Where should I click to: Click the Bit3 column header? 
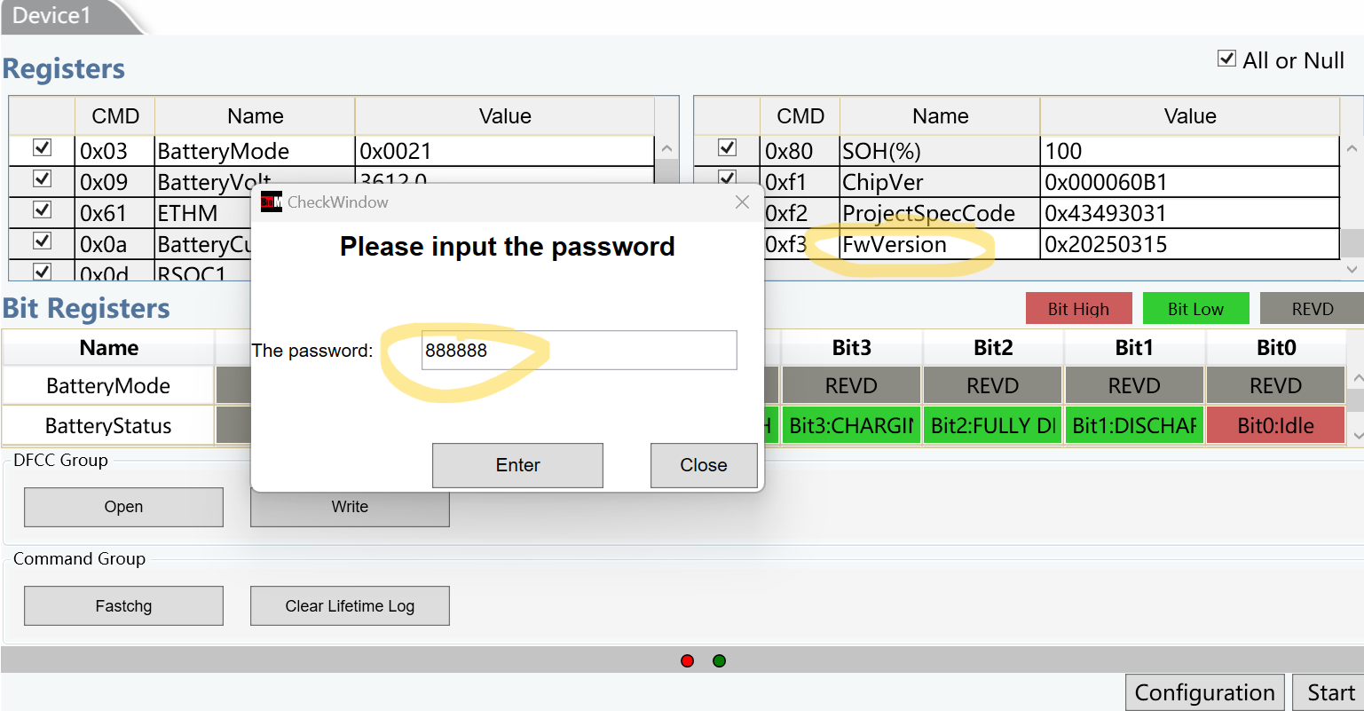point(851,347)
